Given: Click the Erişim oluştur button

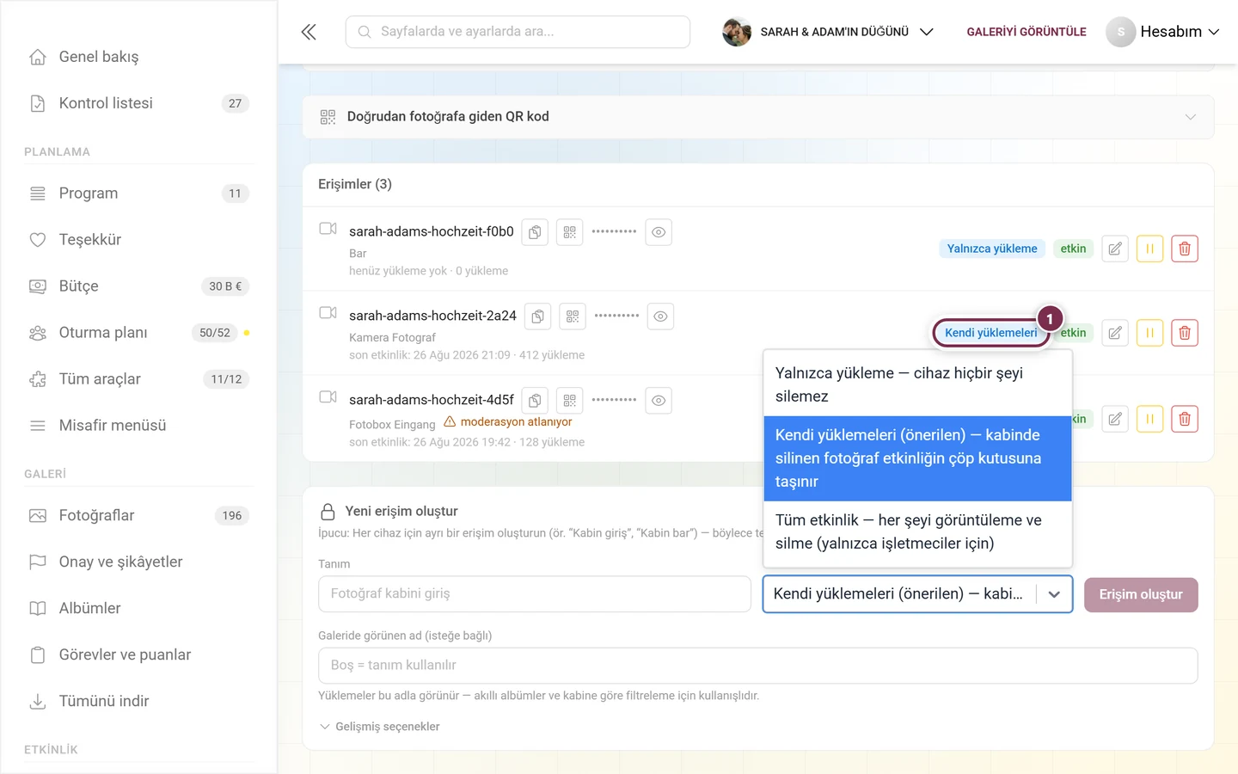Looking at the screenshot, I should [1141, 594].
